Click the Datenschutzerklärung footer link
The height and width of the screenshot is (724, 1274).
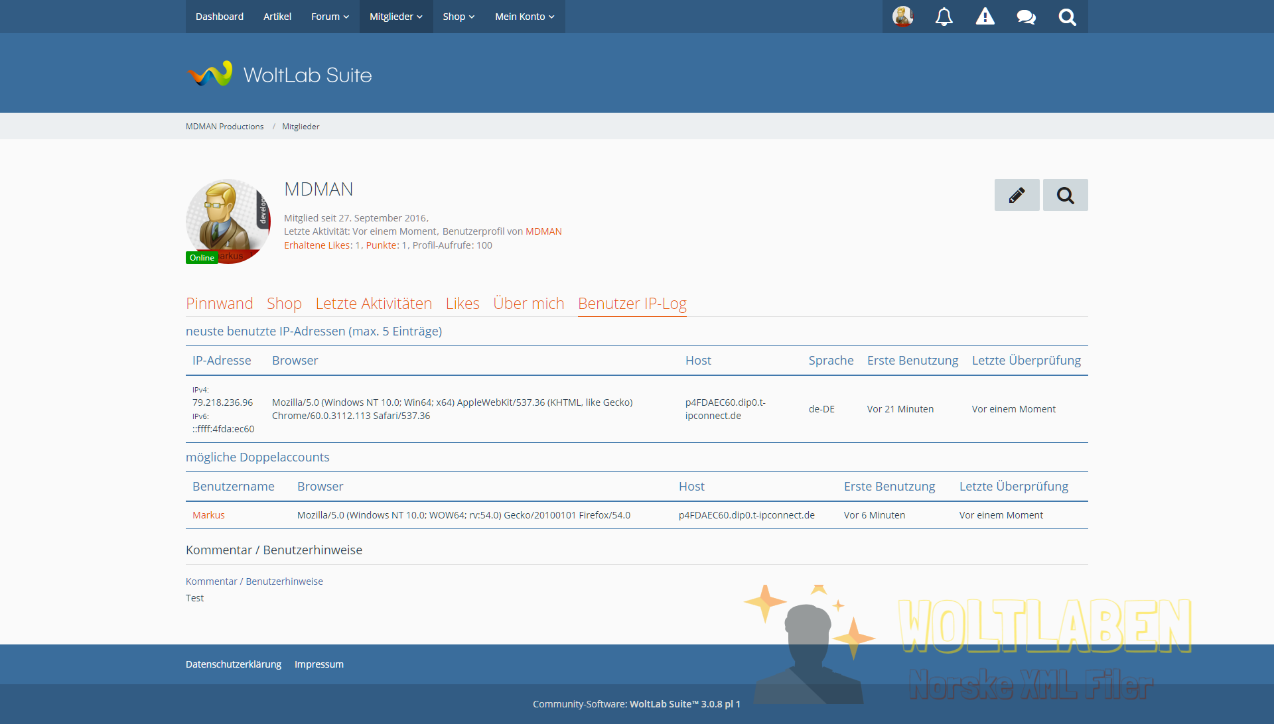click(x=234, y=664)
